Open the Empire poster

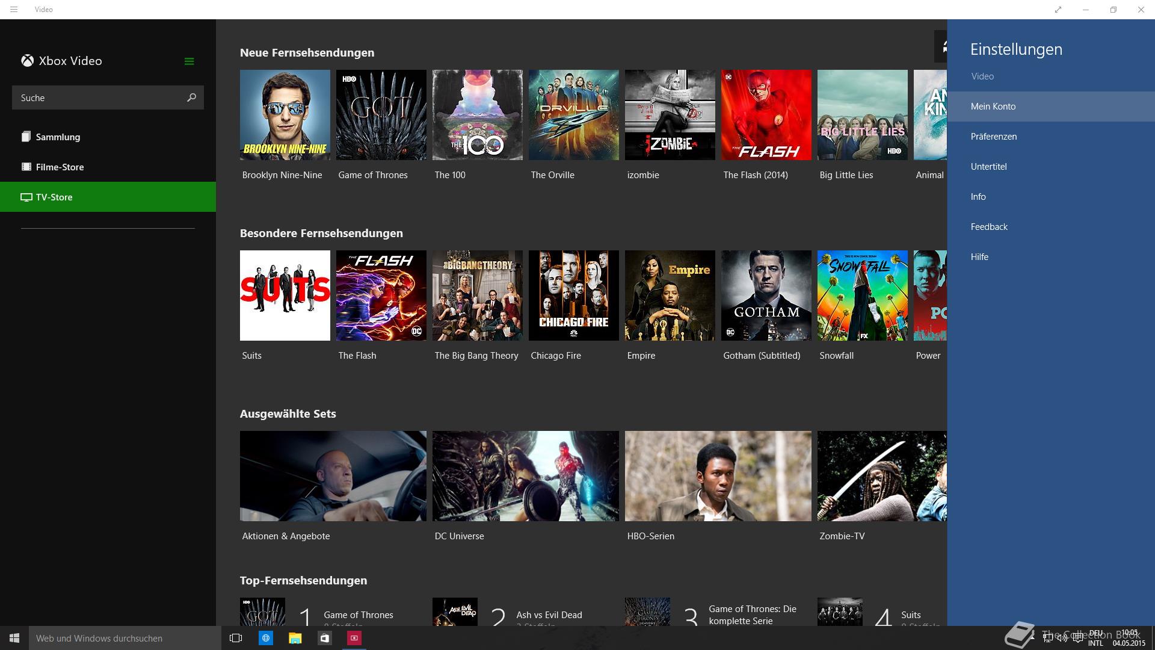670,296
